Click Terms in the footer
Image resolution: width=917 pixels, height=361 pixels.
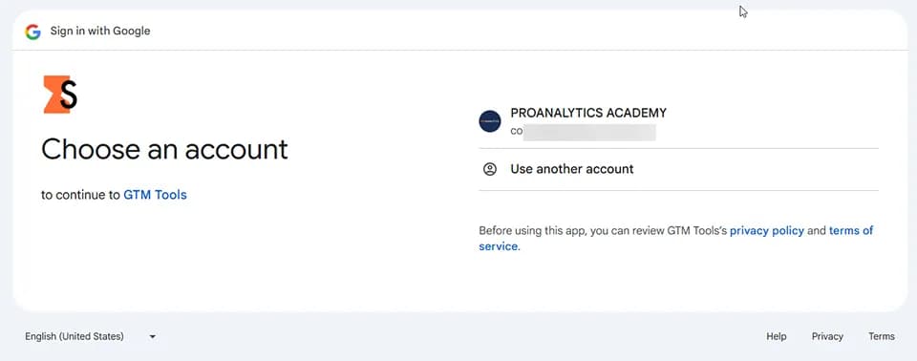[x=882, y=336]
